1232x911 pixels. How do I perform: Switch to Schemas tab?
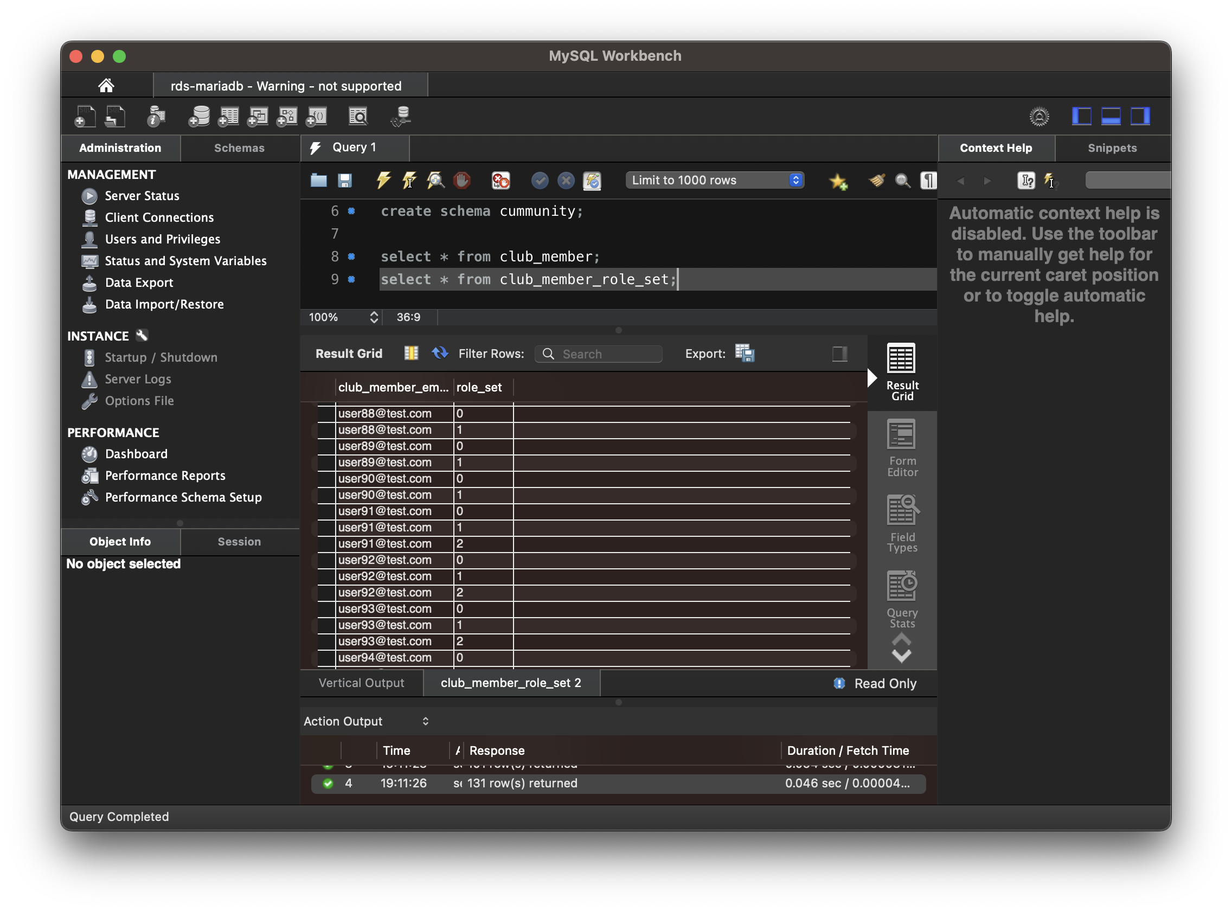pyautogui.click(x=239, y=148)
